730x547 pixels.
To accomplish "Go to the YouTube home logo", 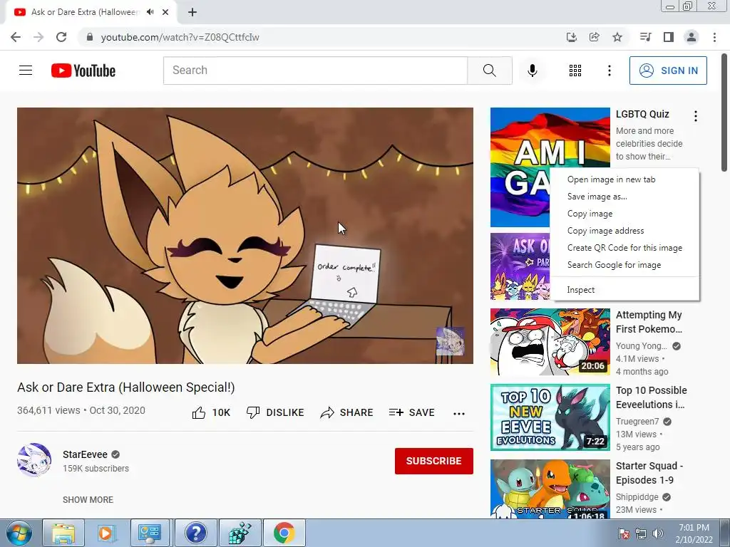I will pyautogui.click(x=83, y=71).
